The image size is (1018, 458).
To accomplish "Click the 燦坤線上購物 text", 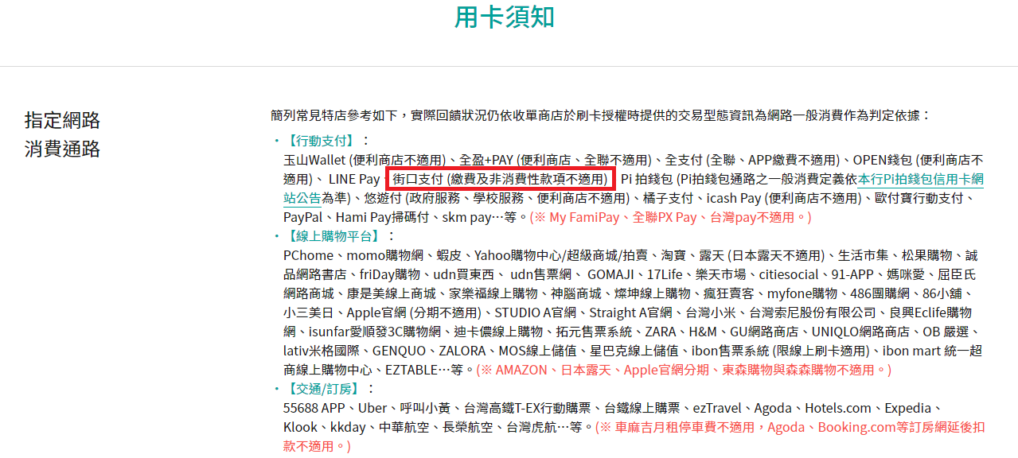I will 653,293.
